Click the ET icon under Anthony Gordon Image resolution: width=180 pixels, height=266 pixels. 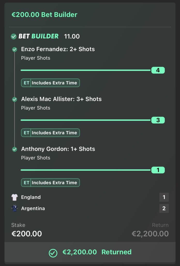point(26,183)
